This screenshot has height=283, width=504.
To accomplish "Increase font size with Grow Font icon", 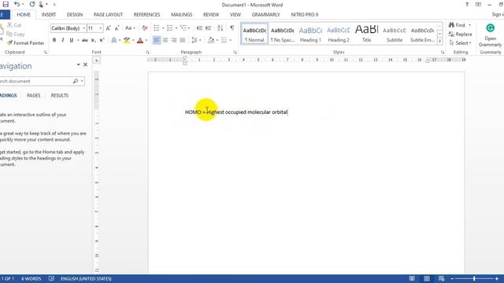I will (x=109, y=28).
